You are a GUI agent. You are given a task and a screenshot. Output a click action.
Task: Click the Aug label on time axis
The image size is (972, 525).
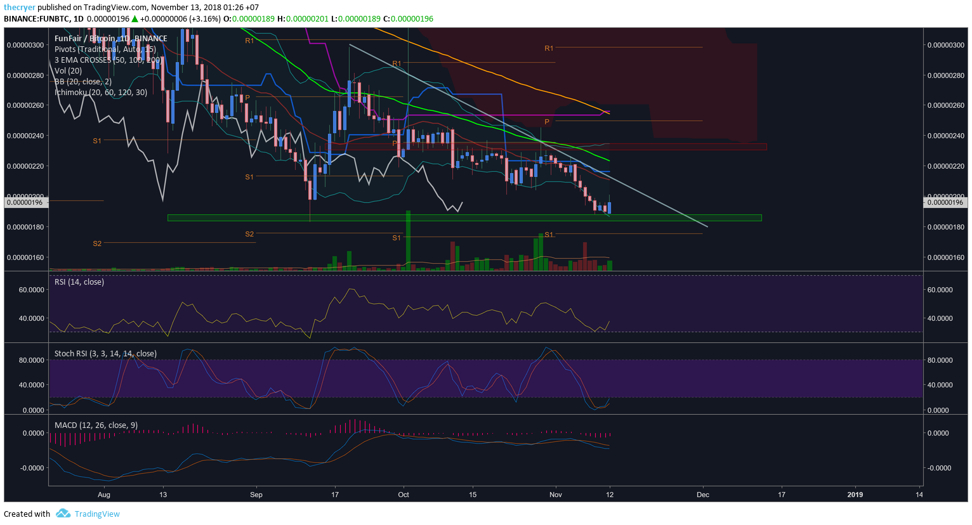[104, 495]
